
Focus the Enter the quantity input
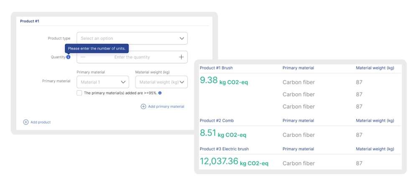132,57
